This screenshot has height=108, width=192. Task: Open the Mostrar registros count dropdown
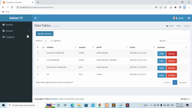48,41
